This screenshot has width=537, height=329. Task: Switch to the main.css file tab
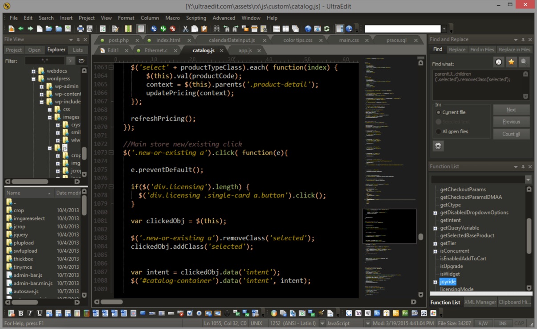pyautogui.click(x=349, y=40)
